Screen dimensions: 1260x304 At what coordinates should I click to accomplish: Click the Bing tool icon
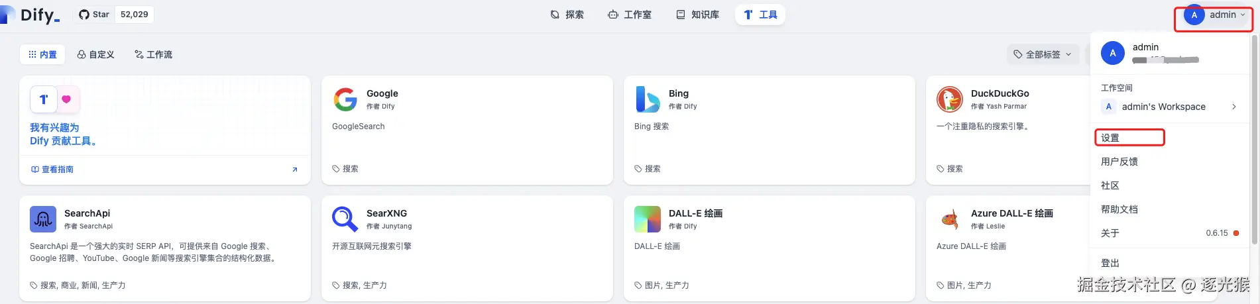648,99
